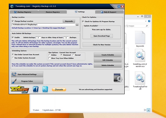Close the Registry Backup window
The image size is (166, 118).
[x=123, y=6]
